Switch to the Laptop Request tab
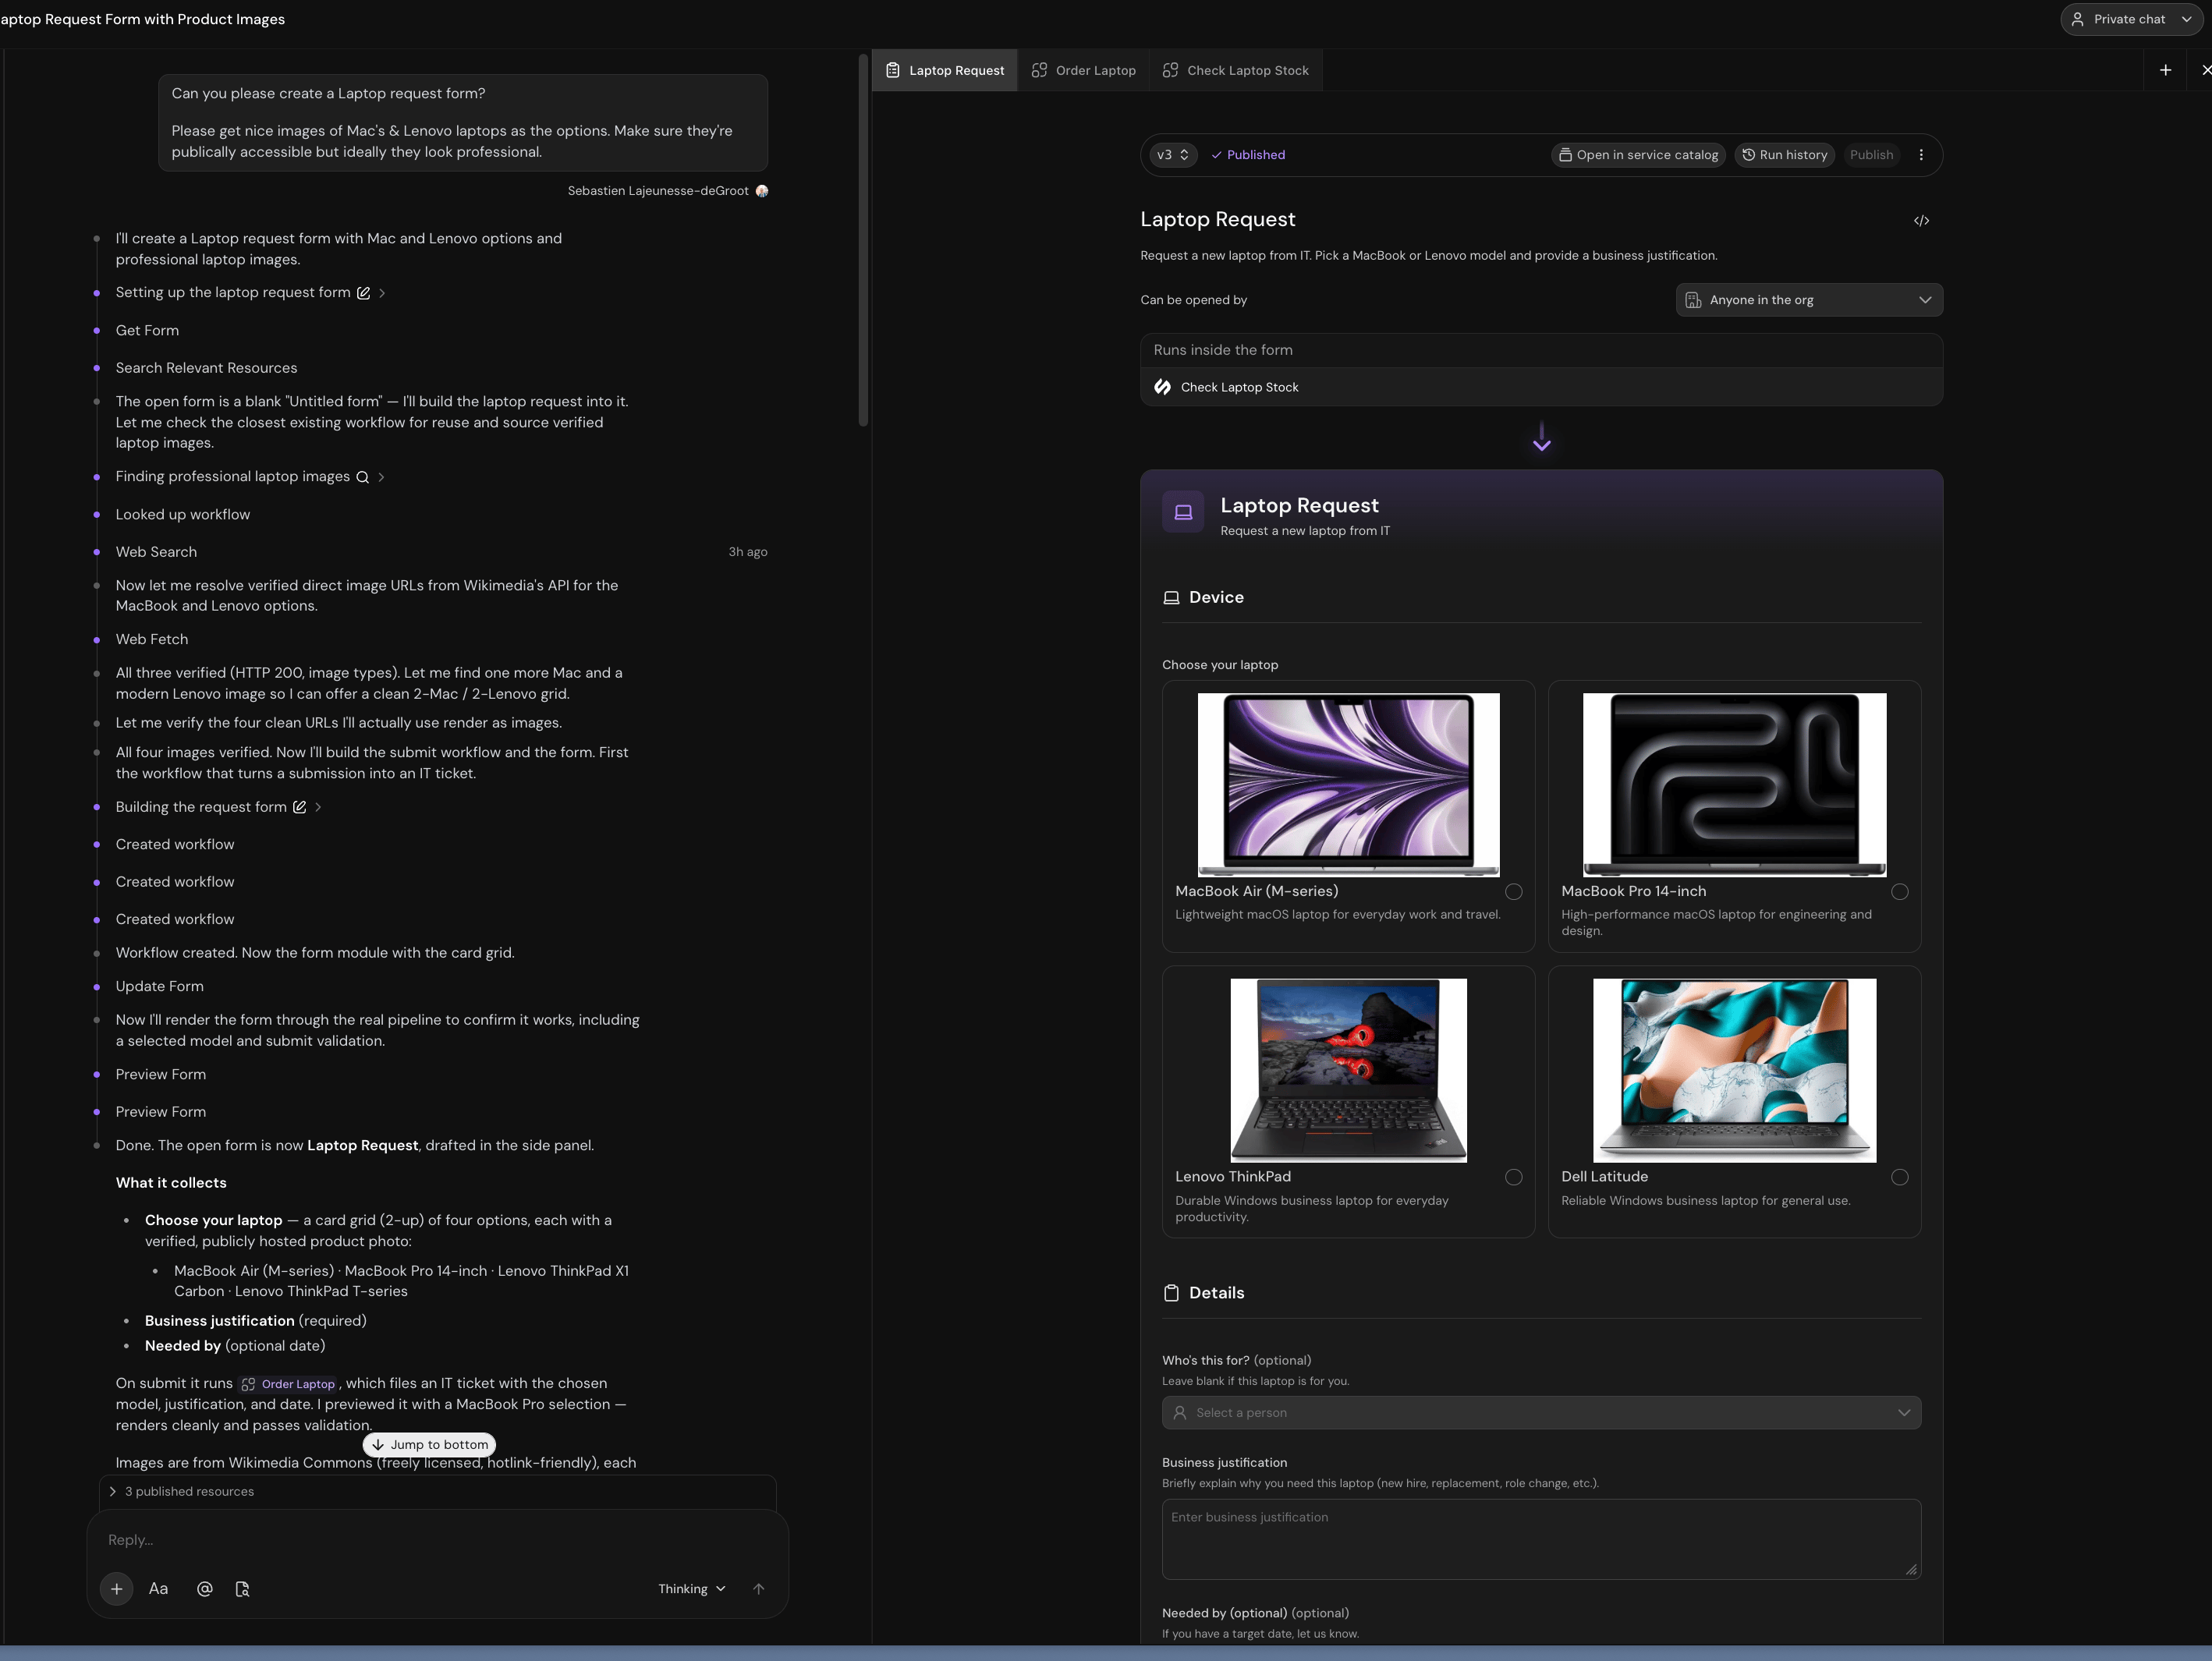Screen dimensions: 2212x1661 coord(944,70)
